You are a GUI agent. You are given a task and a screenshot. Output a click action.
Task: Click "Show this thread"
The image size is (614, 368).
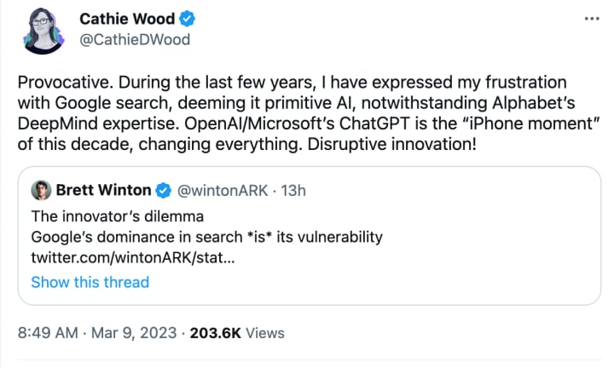coord(90,282)
